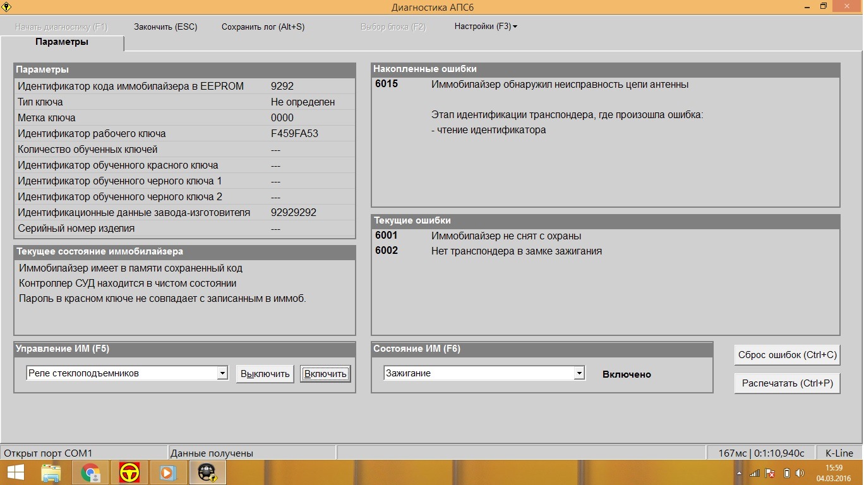Screen dimensions: 864x485
Task: Open the media player taskbar icon
Action: [169, 472]
